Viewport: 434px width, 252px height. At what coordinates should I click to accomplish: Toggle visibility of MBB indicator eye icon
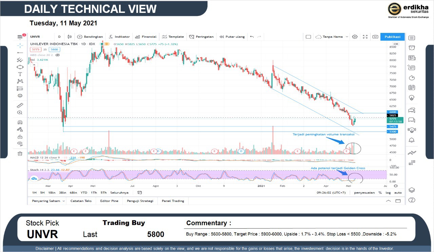click(57, 55)
